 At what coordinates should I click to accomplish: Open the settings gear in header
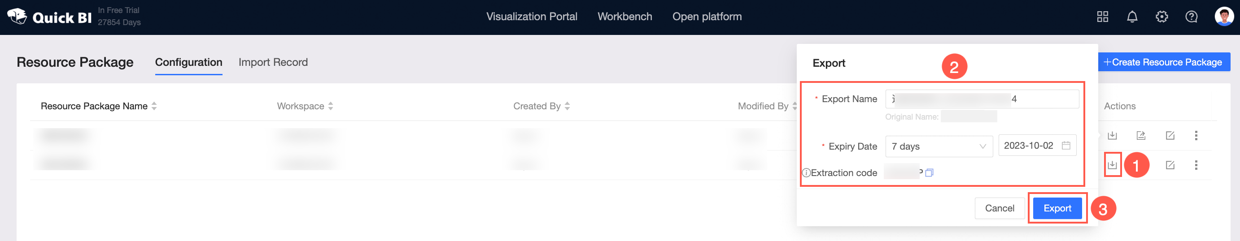tap(1161, 17)
